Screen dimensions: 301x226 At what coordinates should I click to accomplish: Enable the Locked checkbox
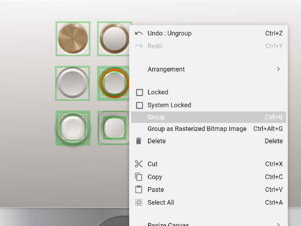click(x=140, y=92)
